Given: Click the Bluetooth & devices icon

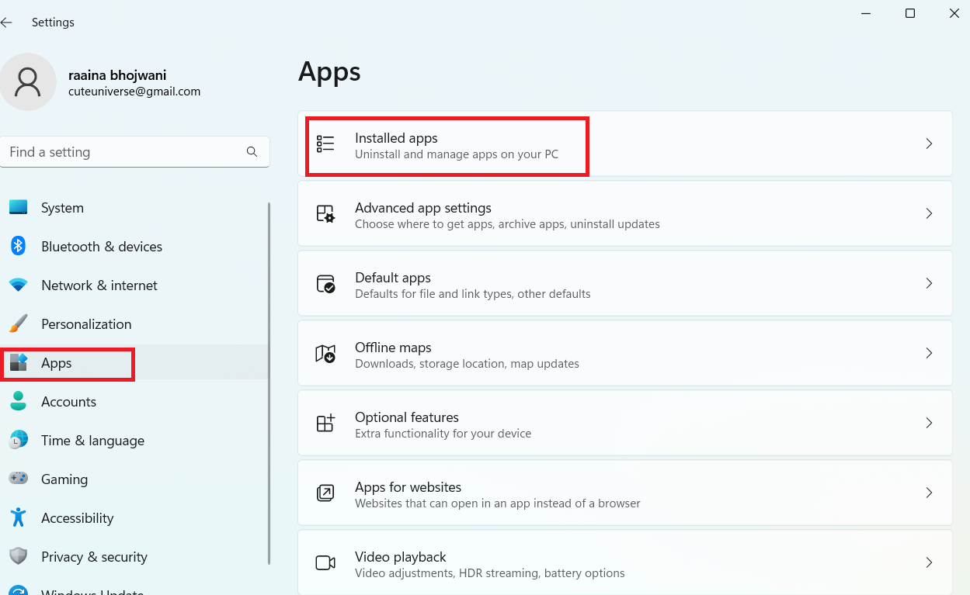Looking at the screenshot, I should [18, 247].
